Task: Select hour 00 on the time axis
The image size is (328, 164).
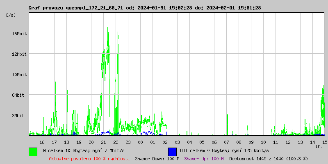Action: coord(140,142)
